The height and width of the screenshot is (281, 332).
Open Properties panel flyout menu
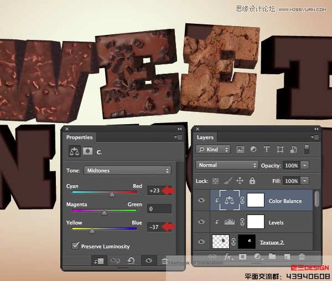178,137
